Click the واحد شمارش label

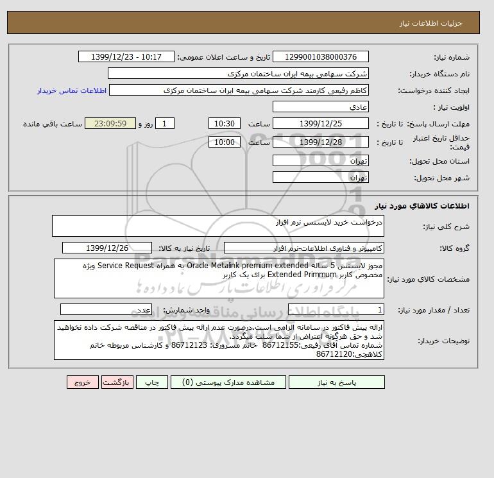coord(187,310)
